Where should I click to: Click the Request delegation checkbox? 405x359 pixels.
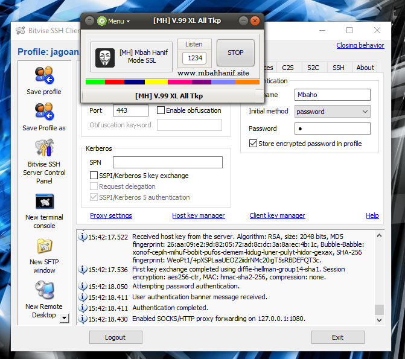(x=94, y=186)
